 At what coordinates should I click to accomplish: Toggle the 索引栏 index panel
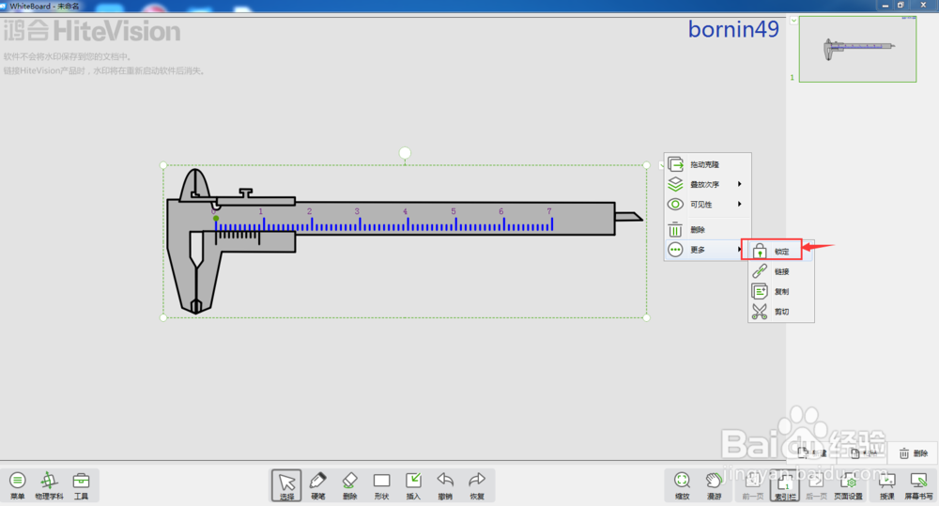785,485
